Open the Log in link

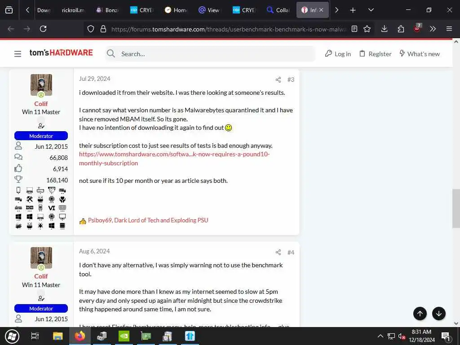[x=338, y=54]
